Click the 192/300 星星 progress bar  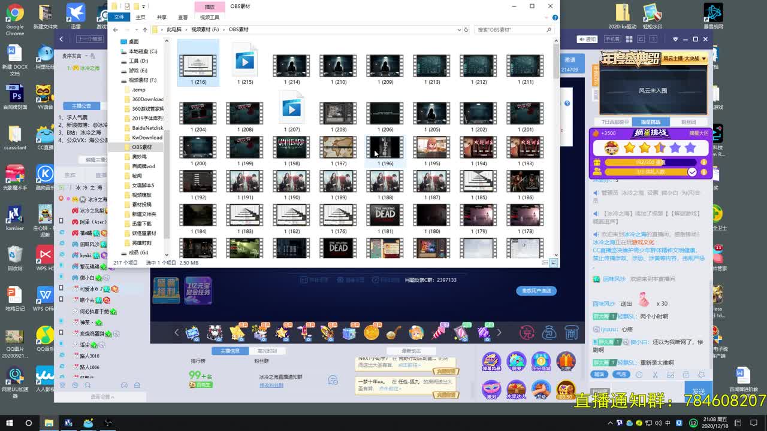[651, 162]
